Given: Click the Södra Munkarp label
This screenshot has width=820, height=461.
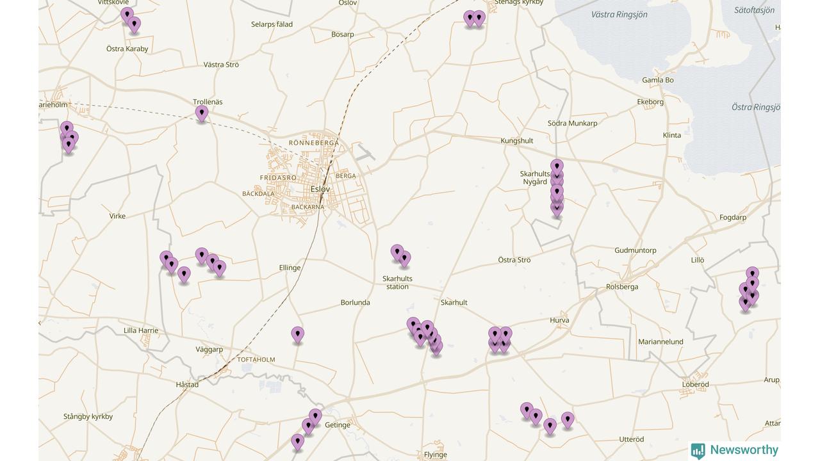Looking at the screenshot, I should point(573,123).
